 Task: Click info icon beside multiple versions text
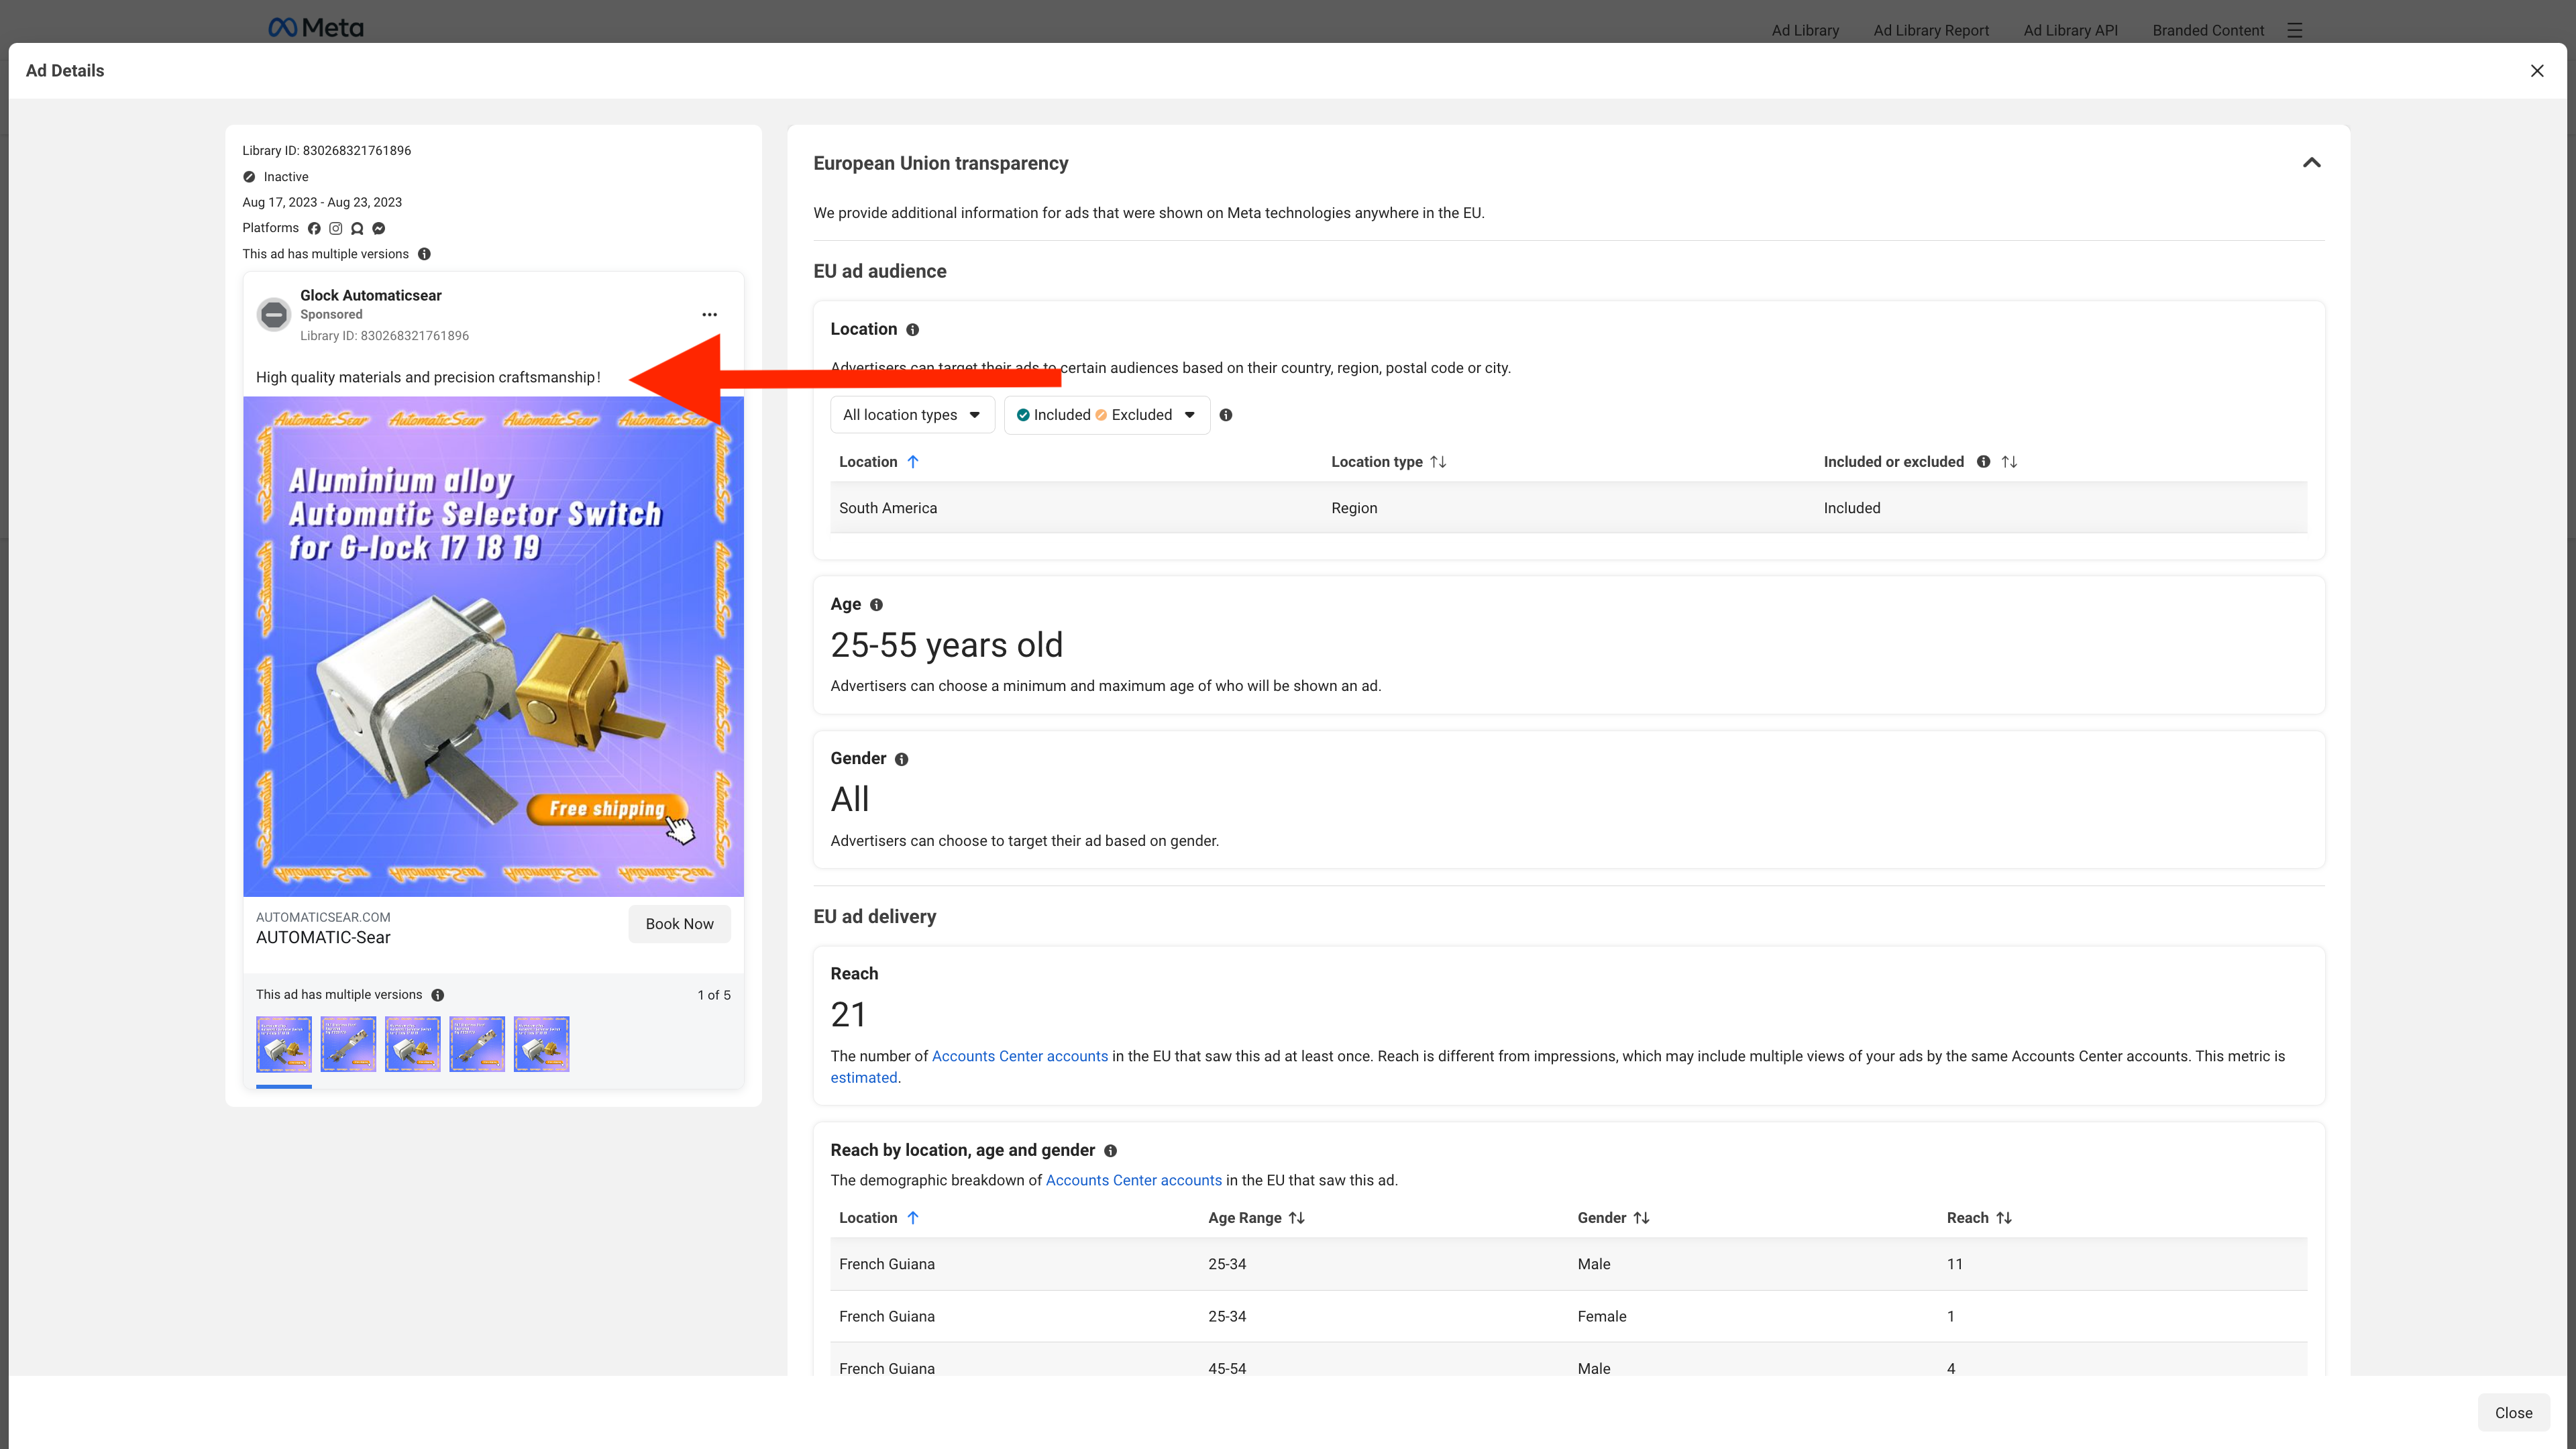(424, 254)
